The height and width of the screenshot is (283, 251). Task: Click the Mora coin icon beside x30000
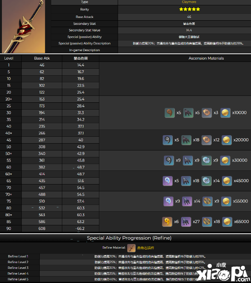(x=225, y=160)
